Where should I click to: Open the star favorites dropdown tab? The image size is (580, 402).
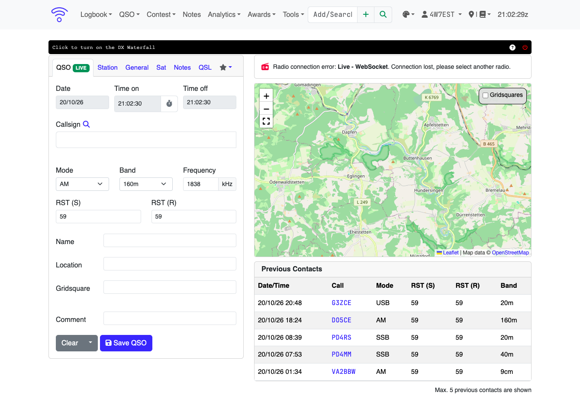(x=226, y=68)
